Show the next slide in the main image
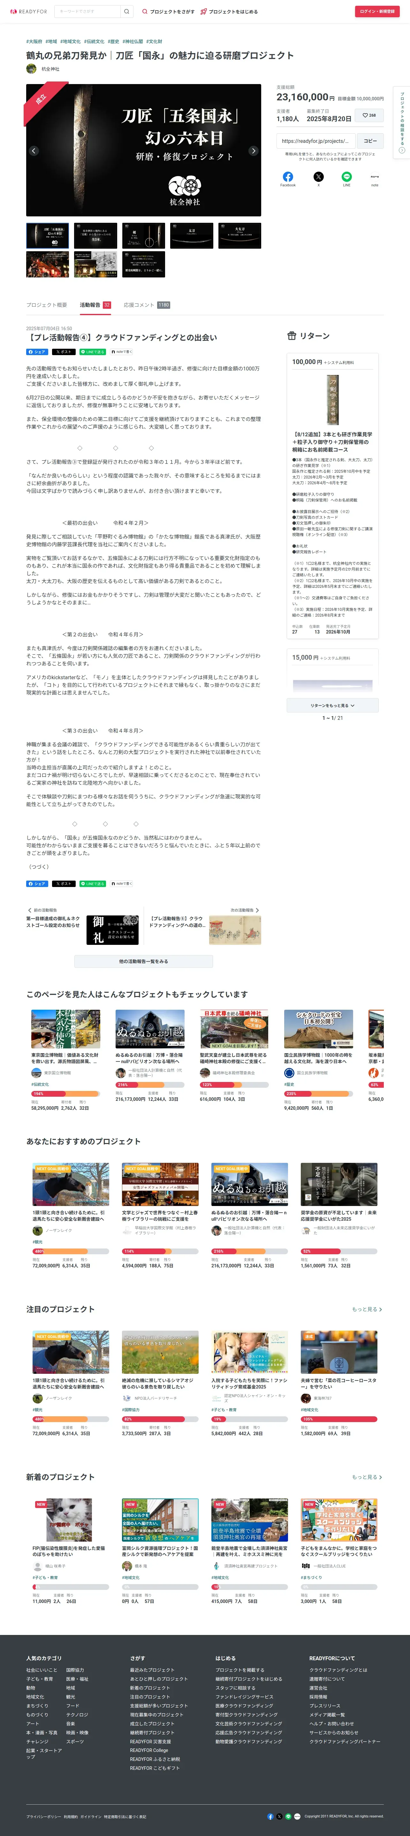The width and height of the screenshot is (410, 1836). pyautogui.click(x=254, y=150)
